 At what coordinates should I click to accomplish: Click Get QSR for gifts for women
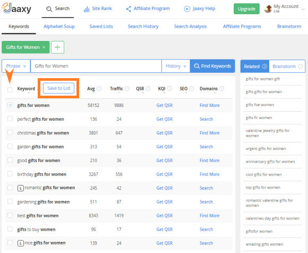click(165, 105)
